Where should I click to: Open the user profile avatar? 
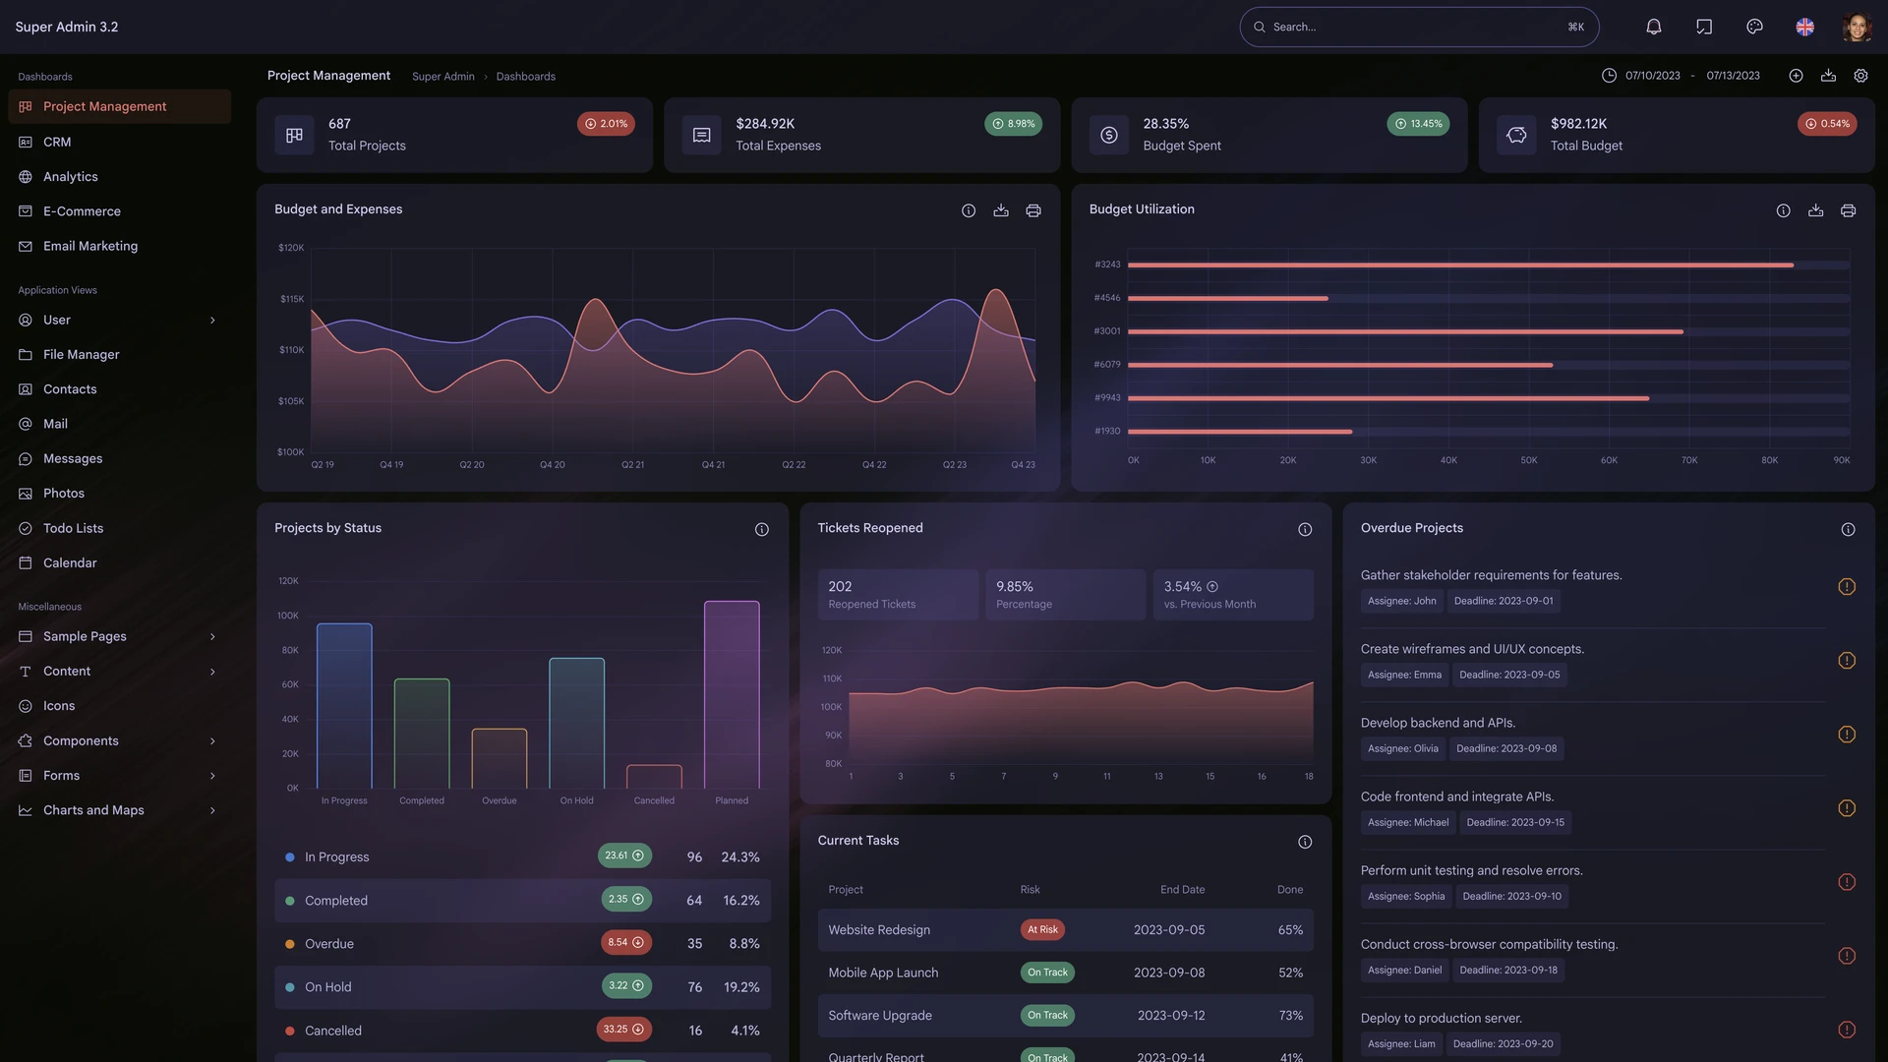pos(1856,27)
